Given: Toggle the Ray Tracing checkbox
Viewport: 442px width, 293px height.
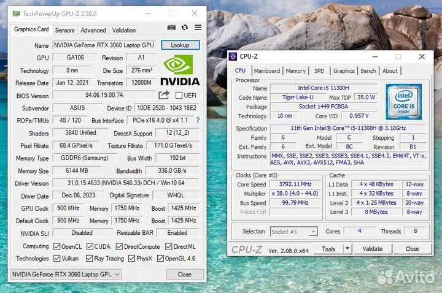Looking at the screenshot, I should 90,258.
